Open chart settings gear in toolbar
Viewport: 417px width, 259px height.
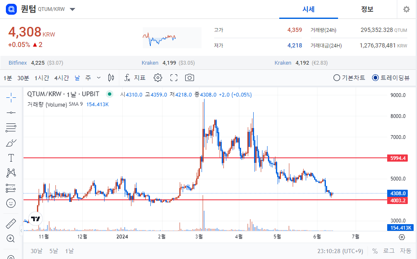(x=158, y=78)
